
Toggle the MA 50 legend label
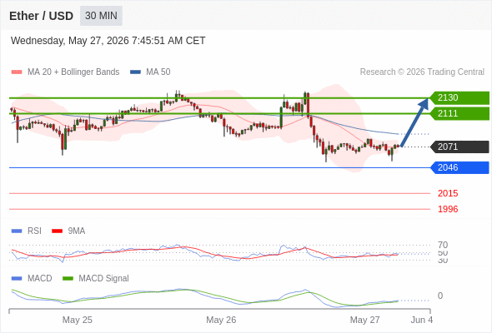pos(158,72)
